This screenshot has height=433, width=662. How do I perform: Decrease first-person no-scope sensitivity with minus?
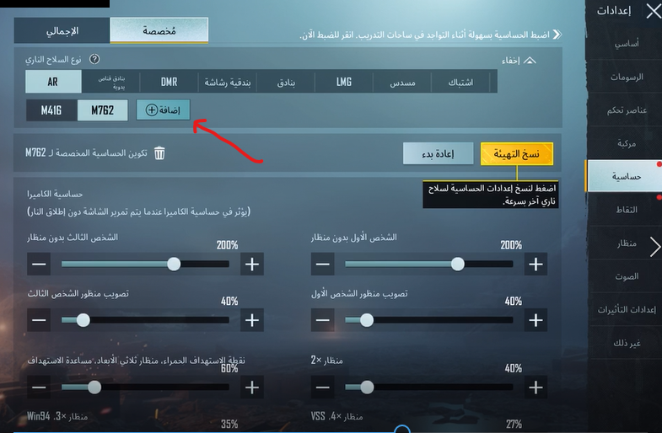pos(322,265)
